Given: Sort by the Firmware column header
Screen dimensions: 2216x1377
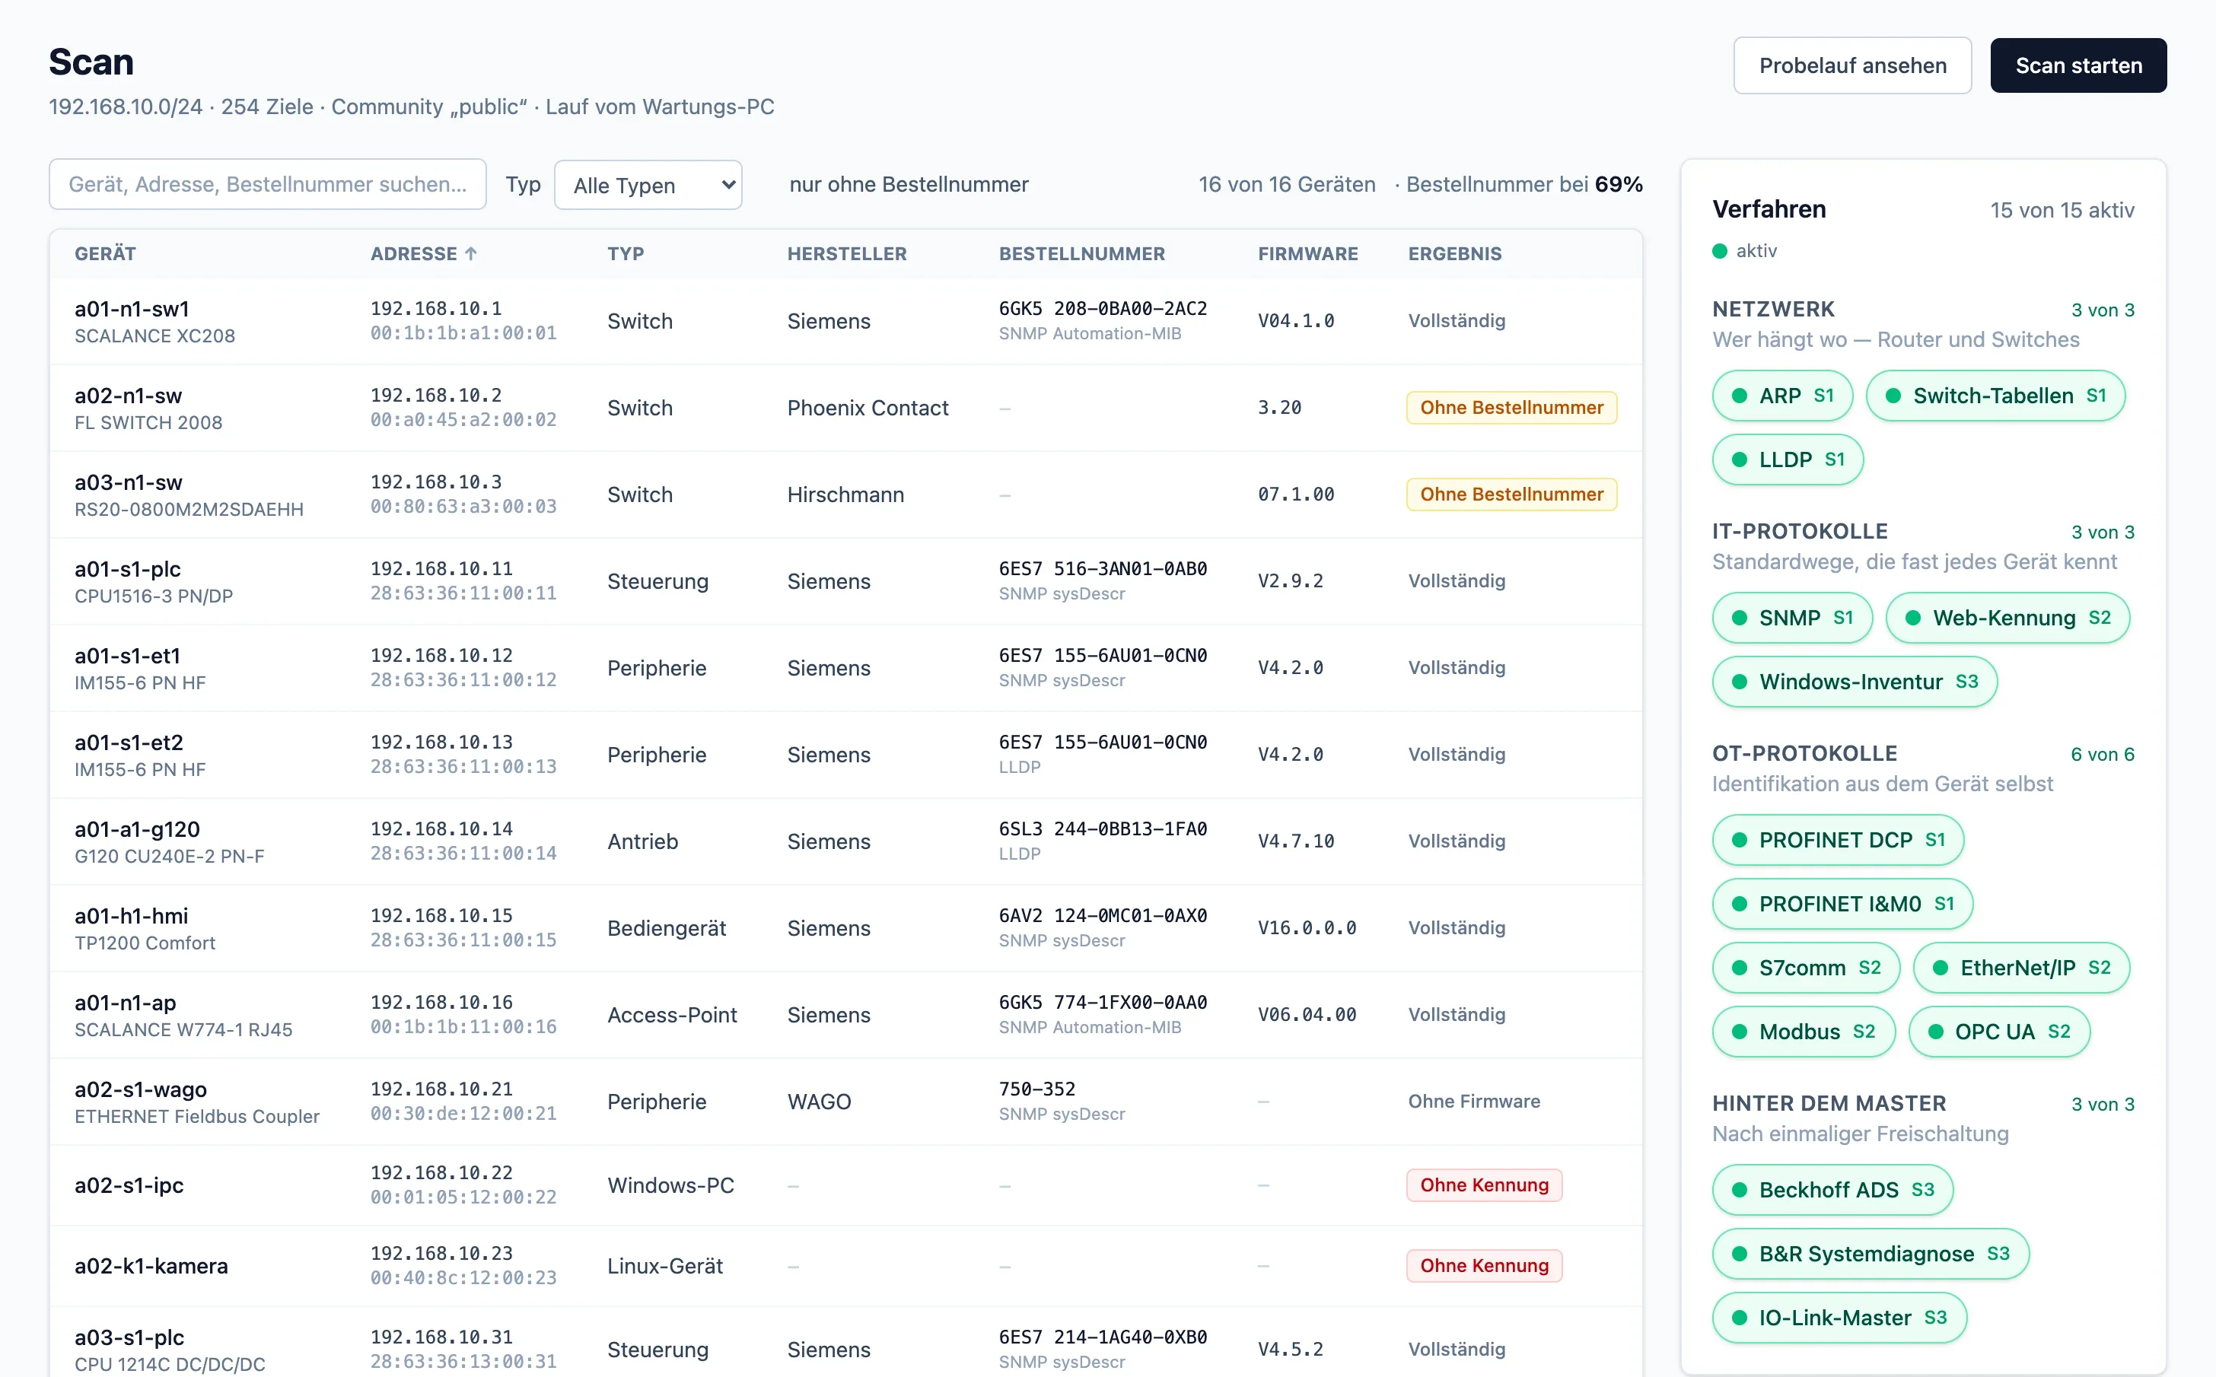Looking at the screenshot, I should [1307, 254].
